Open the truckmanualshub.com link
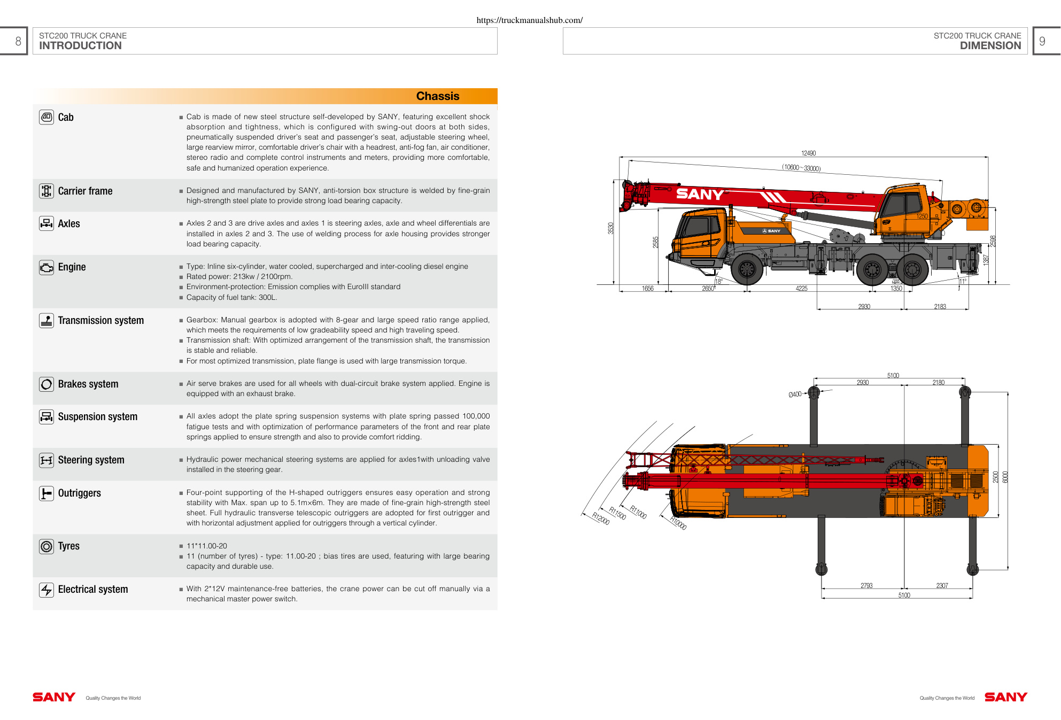 pos(530,20)
